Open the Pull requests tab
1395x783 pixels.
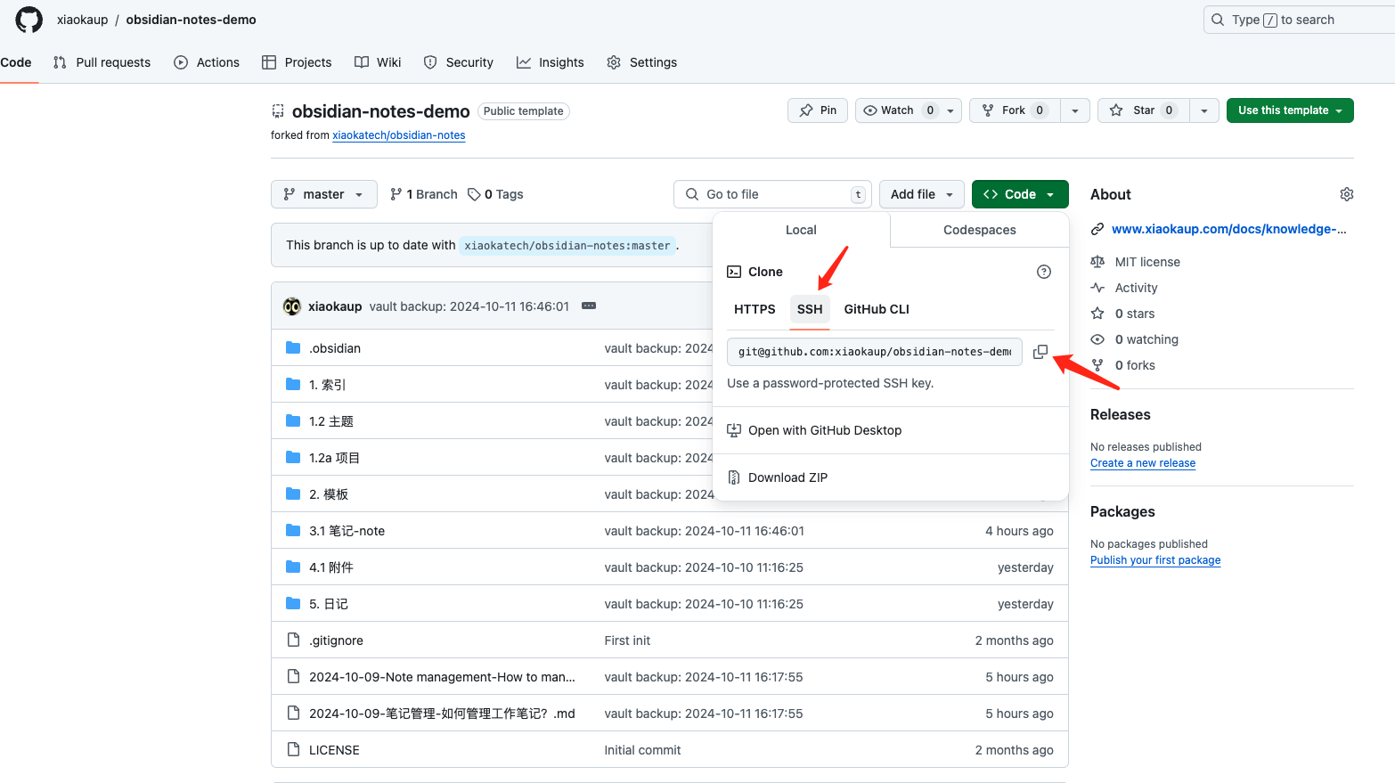(102, 62)
